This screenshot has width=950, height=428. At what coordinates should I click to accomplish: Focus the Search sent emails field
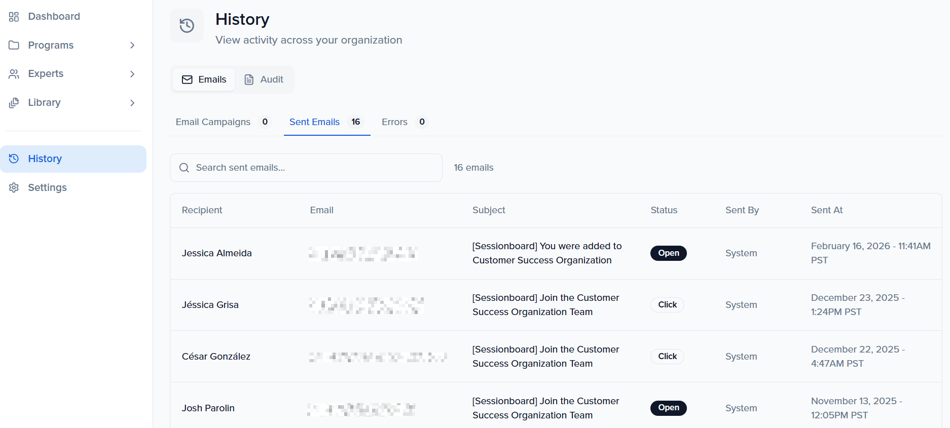[312, 168]
